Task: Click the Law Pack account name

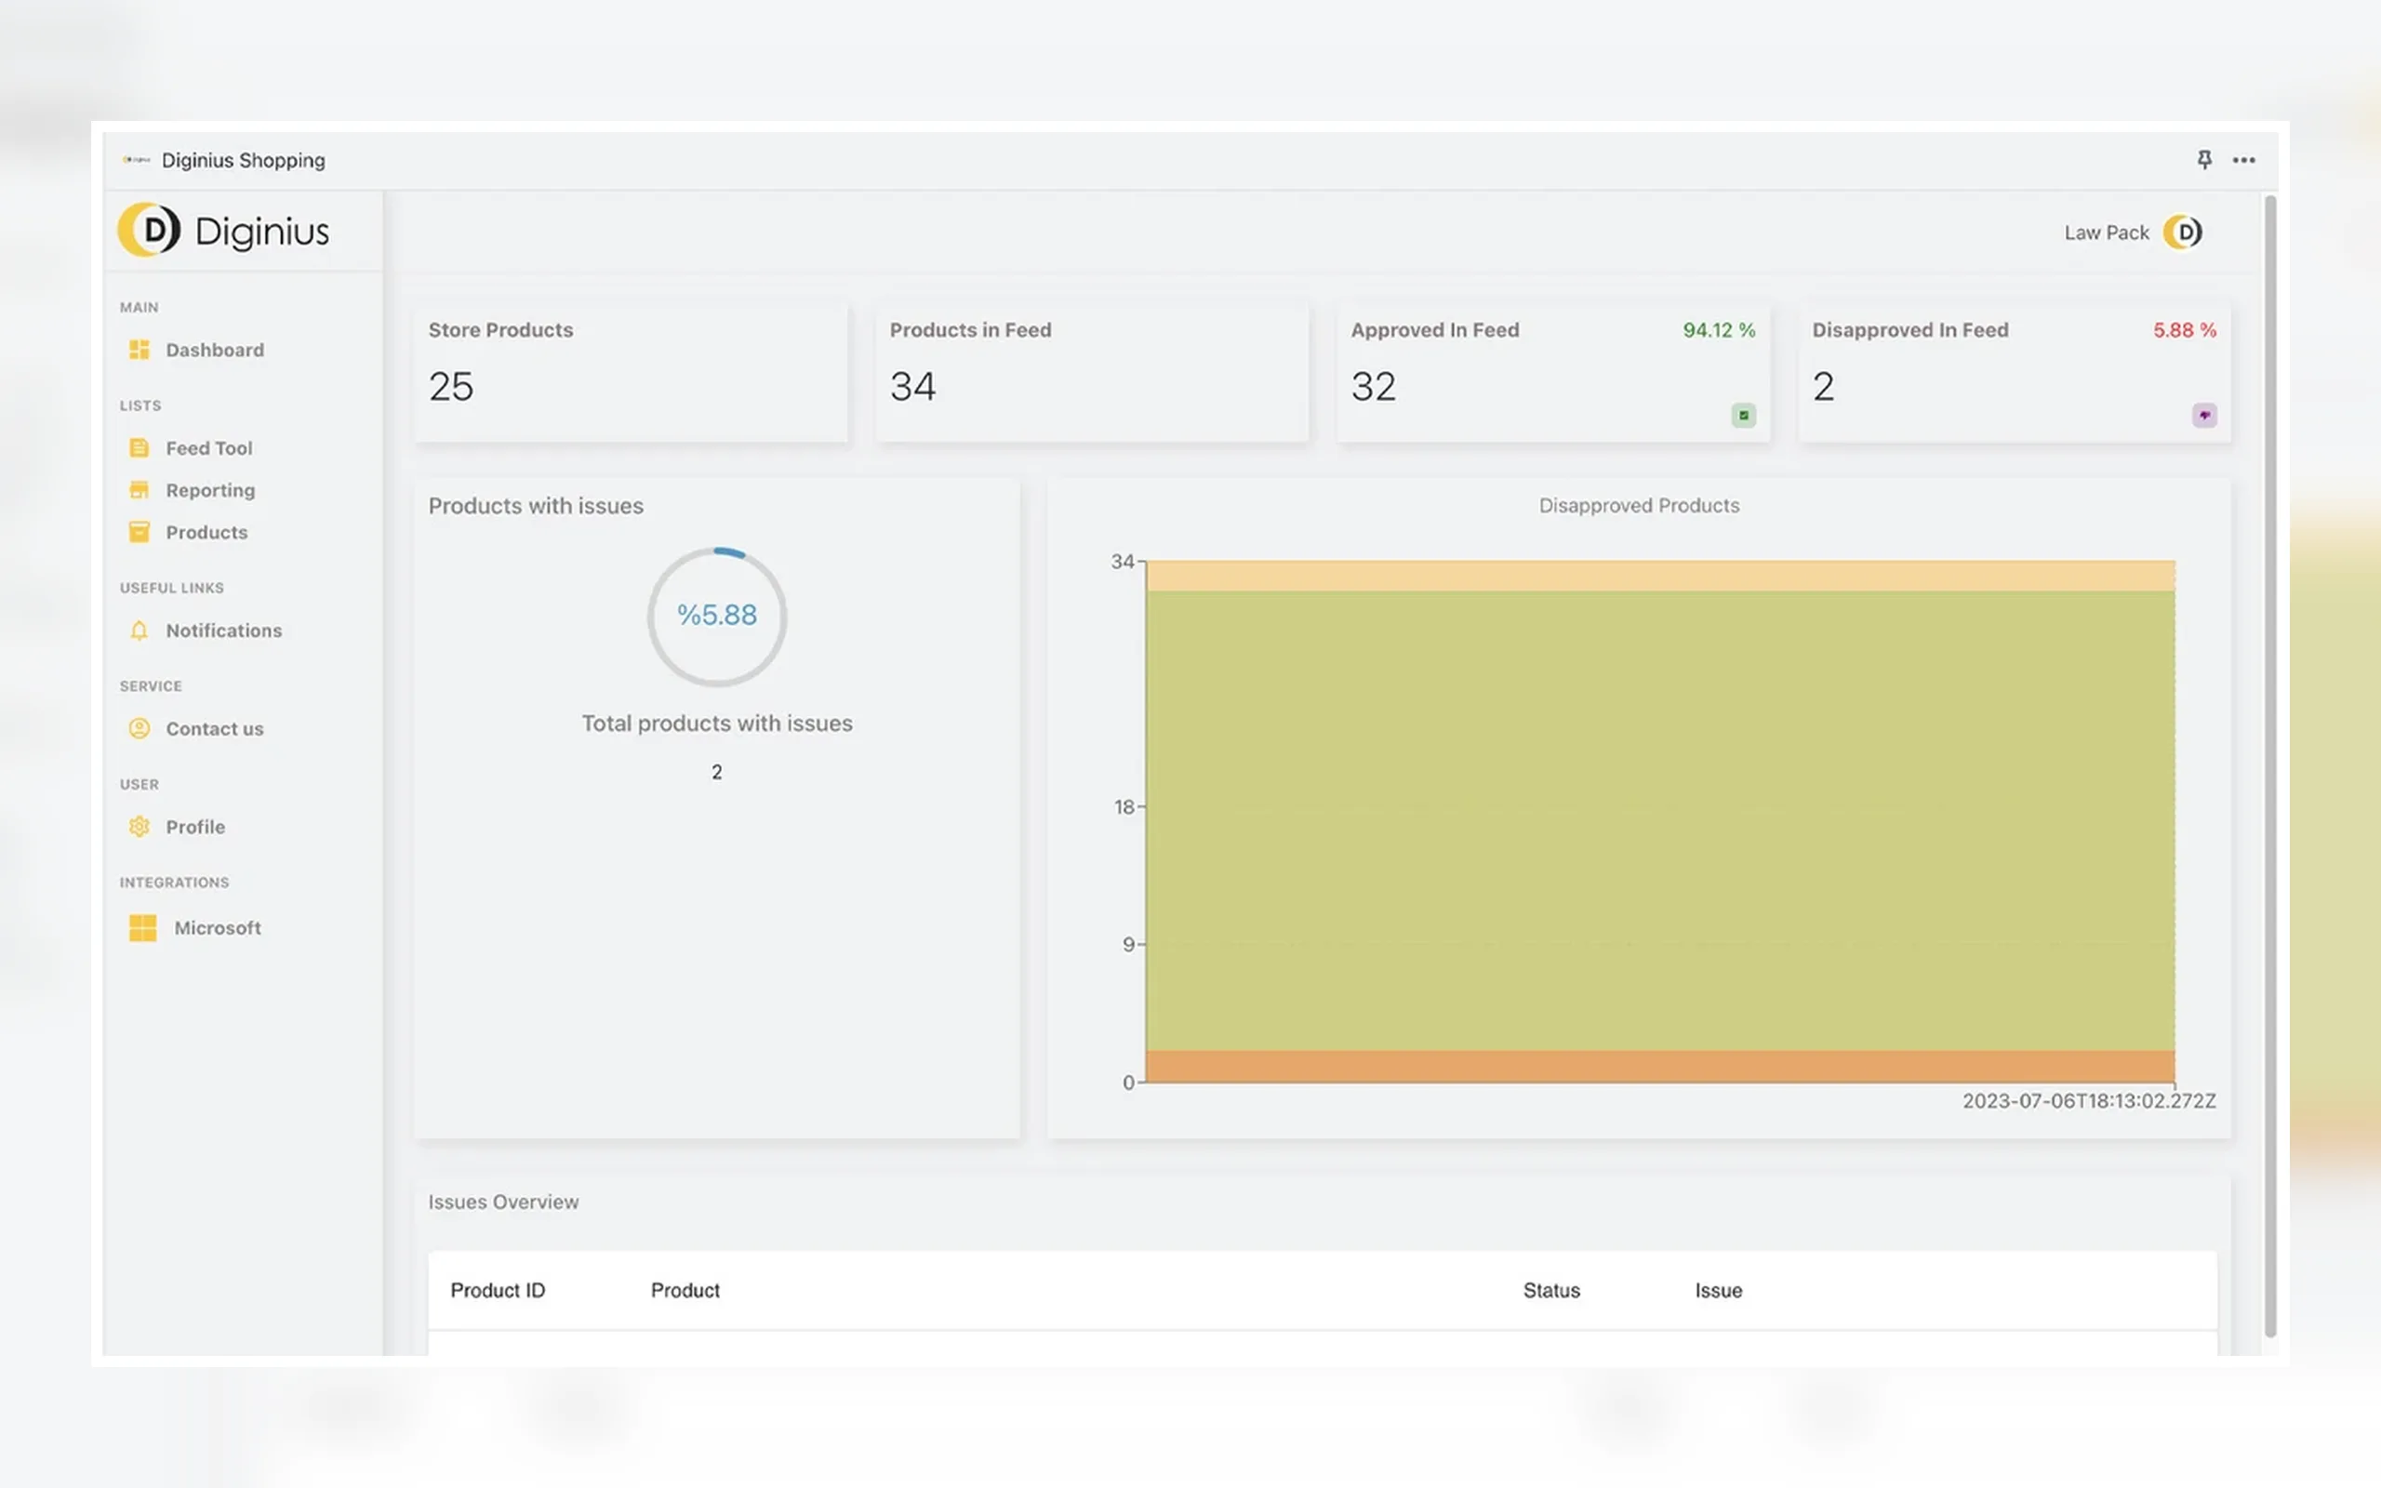Action: tap(2107, 233)
